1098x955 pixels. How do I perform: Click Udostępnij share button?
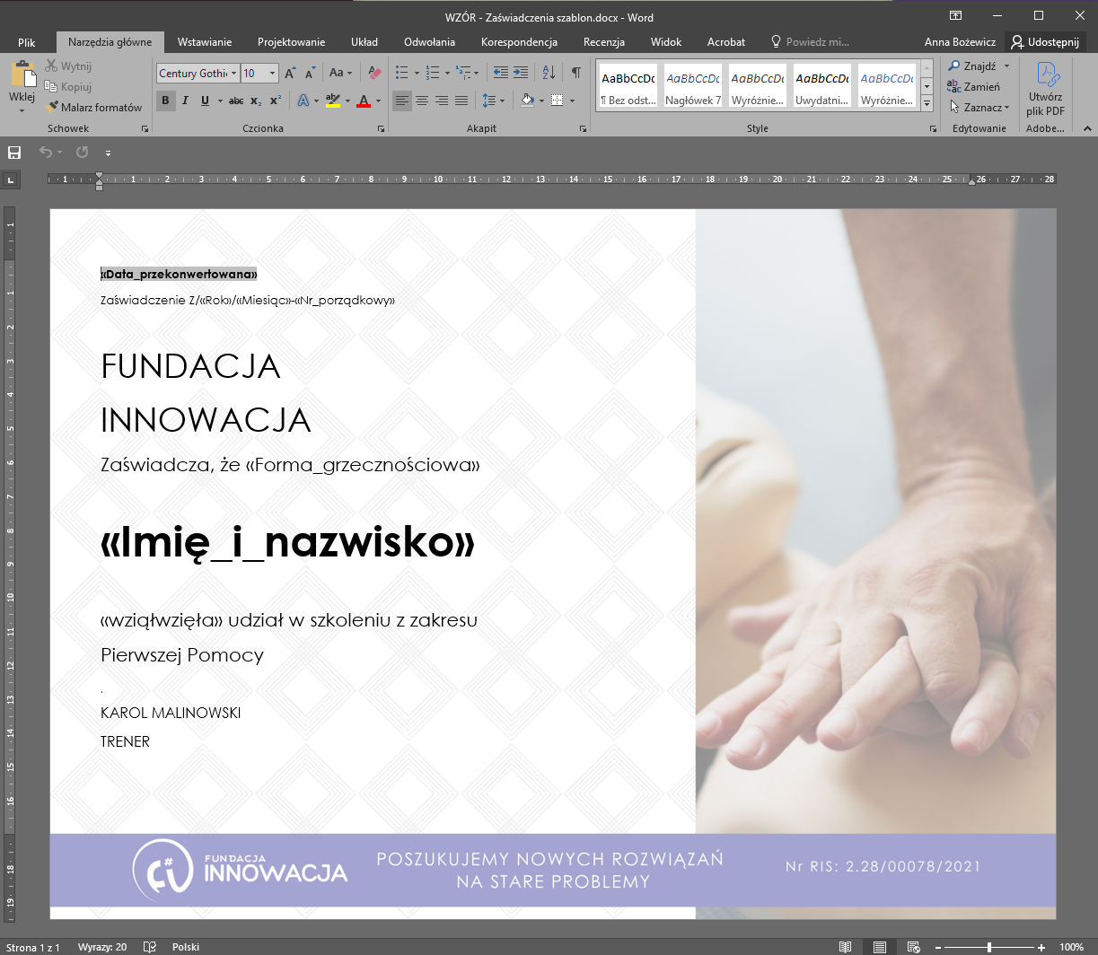(x=1045, y=42)
